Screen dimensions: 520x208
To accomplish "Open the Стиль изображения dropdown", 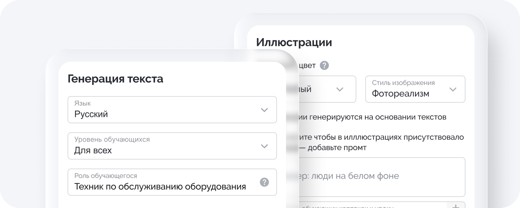I will pos(415,89).
